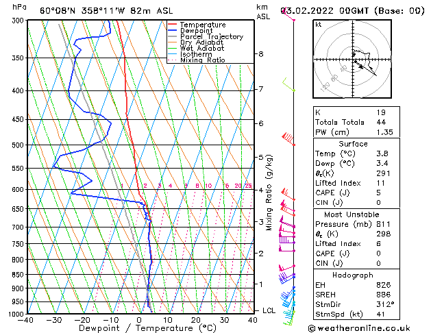Click the StmDir value 312°
This screenshot has height=333, width=431.
click(385, 304)
